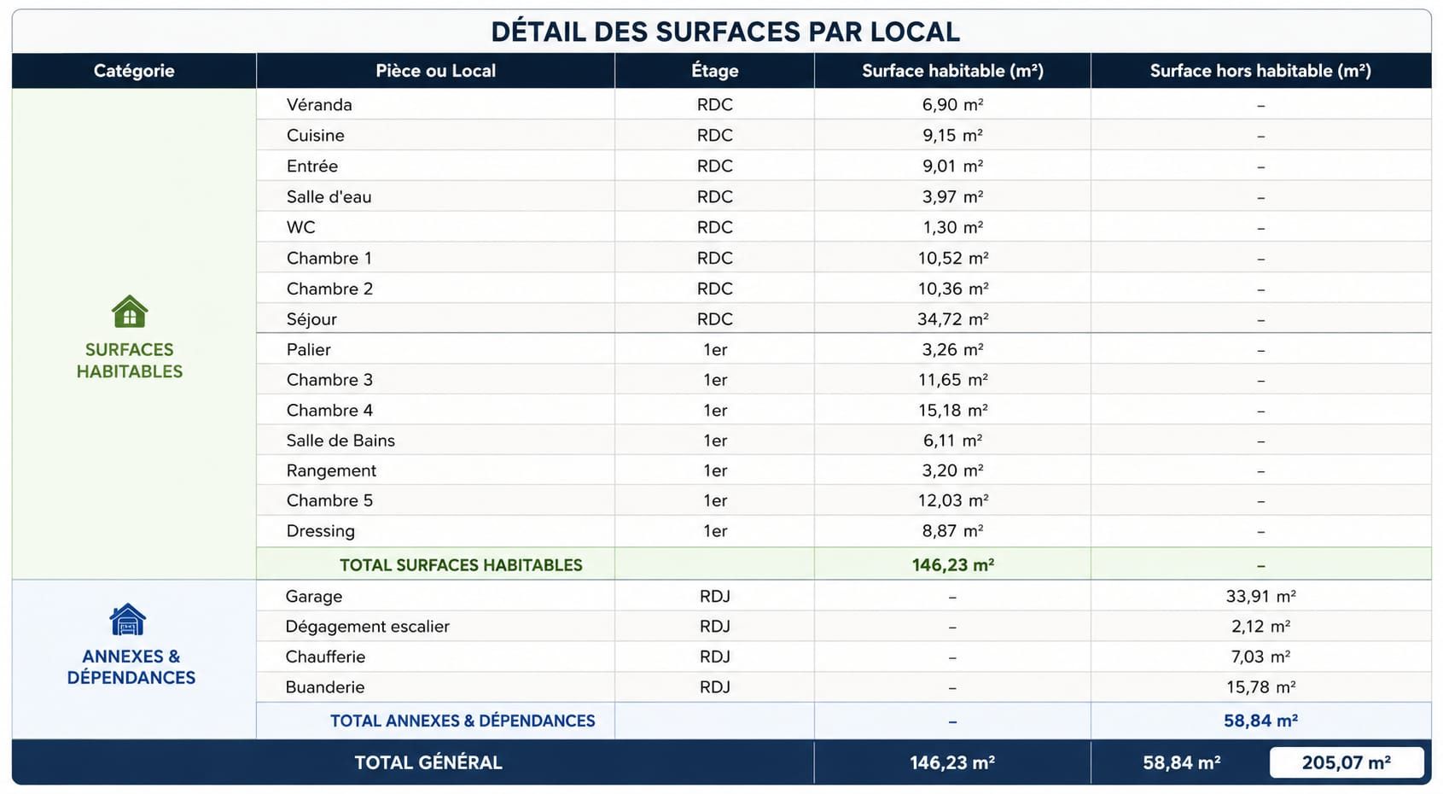The height and width of the screenshot is (794, 1443).
Task: Select the Chambre 5 value '12,03 m²'
Action: coord(953,500)
